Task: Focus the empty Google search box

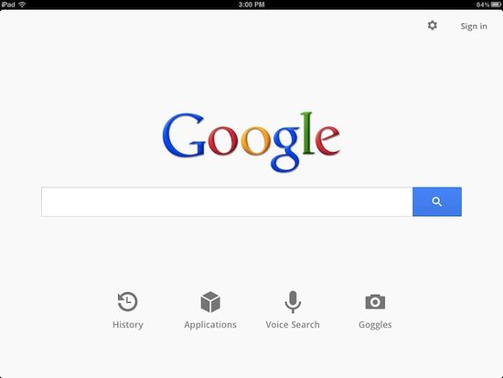Action: 227,201
